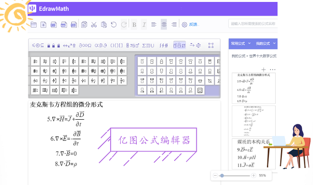Image resolution: width=313 pixels, height=185 pixels.
Task: Open more options ellipsis in formula panel
Action: pyautogui.click(x=272, y=70)
